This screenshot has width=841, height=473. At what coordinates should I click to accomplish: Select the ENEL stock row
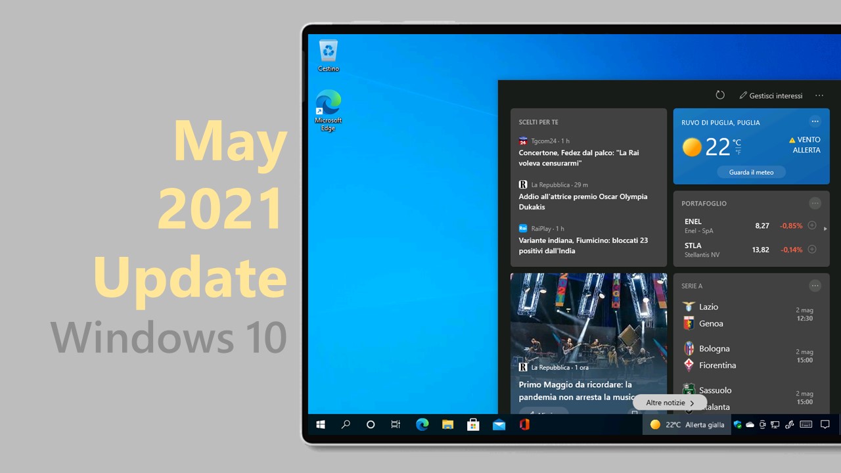(x=751, y=225)
